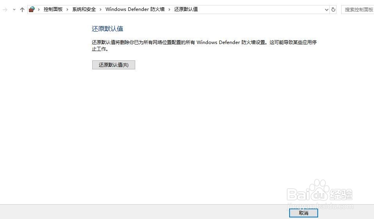Select the 还原默认值 page heading text
Image resolution: width=374 pixels, height=219 pixels.
click(107, 29)
